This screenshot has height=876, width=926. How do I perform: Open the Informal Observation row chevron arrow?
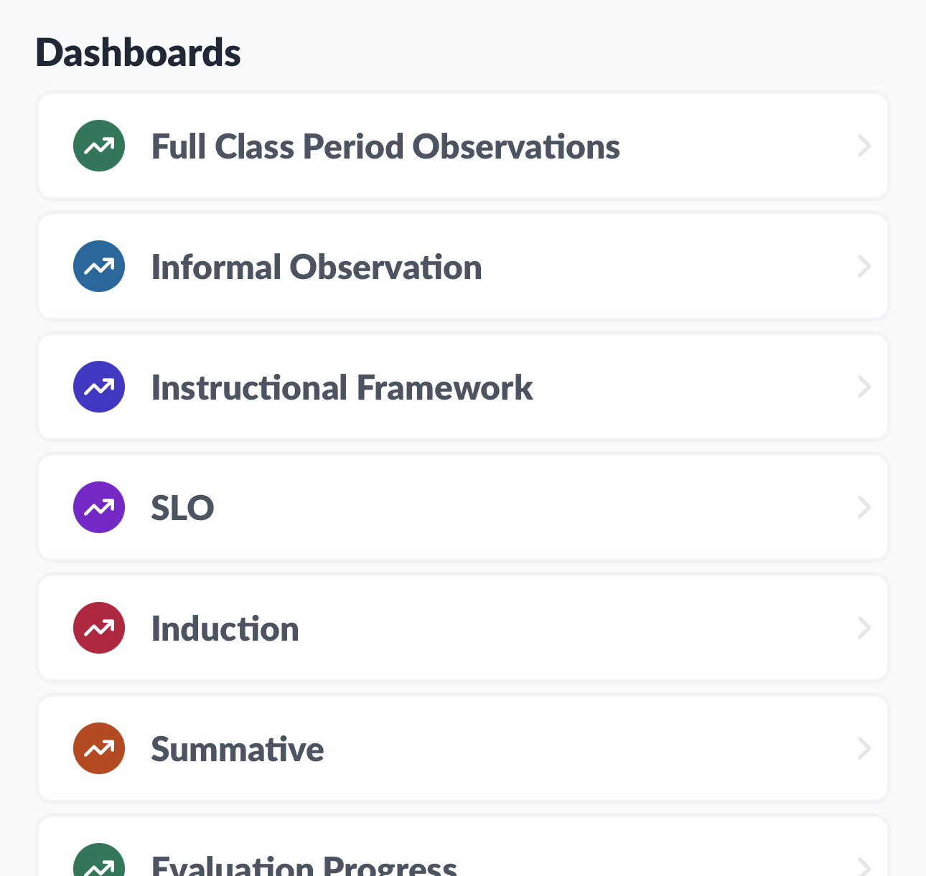pos(864,266)
